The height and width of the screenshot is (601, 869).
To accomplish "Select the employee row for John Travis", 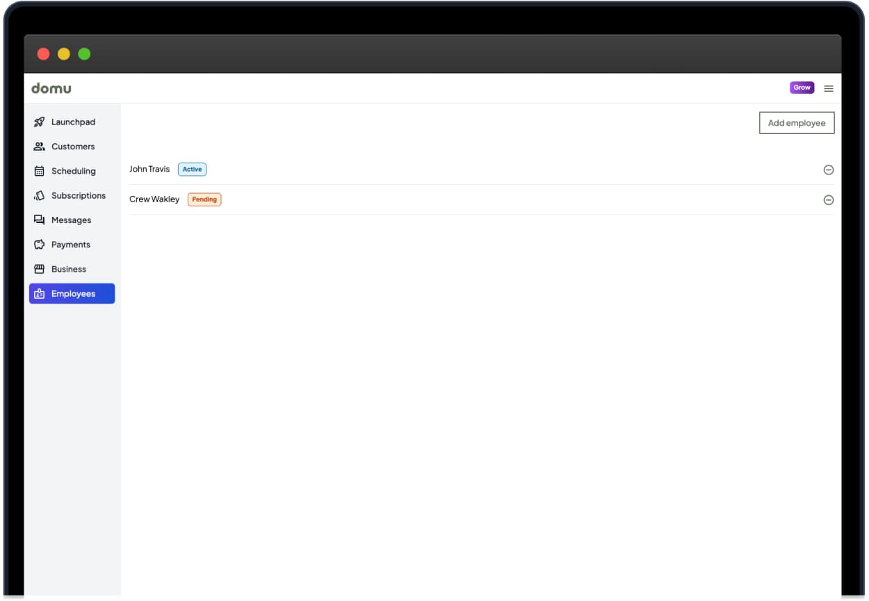I will tap(417, 169).
